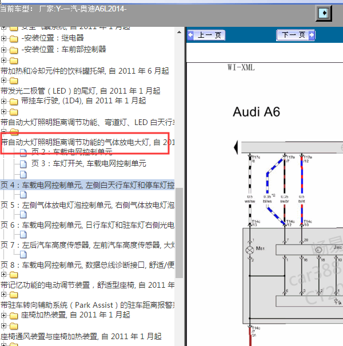343x346 pixels.
Task: Open folder icon for 带挂车行驶 (1D4)
Action: 14,102
